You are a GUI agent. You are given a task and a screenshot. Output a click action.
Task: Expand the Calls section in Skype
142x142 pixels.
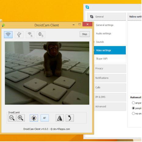point(110,87)
